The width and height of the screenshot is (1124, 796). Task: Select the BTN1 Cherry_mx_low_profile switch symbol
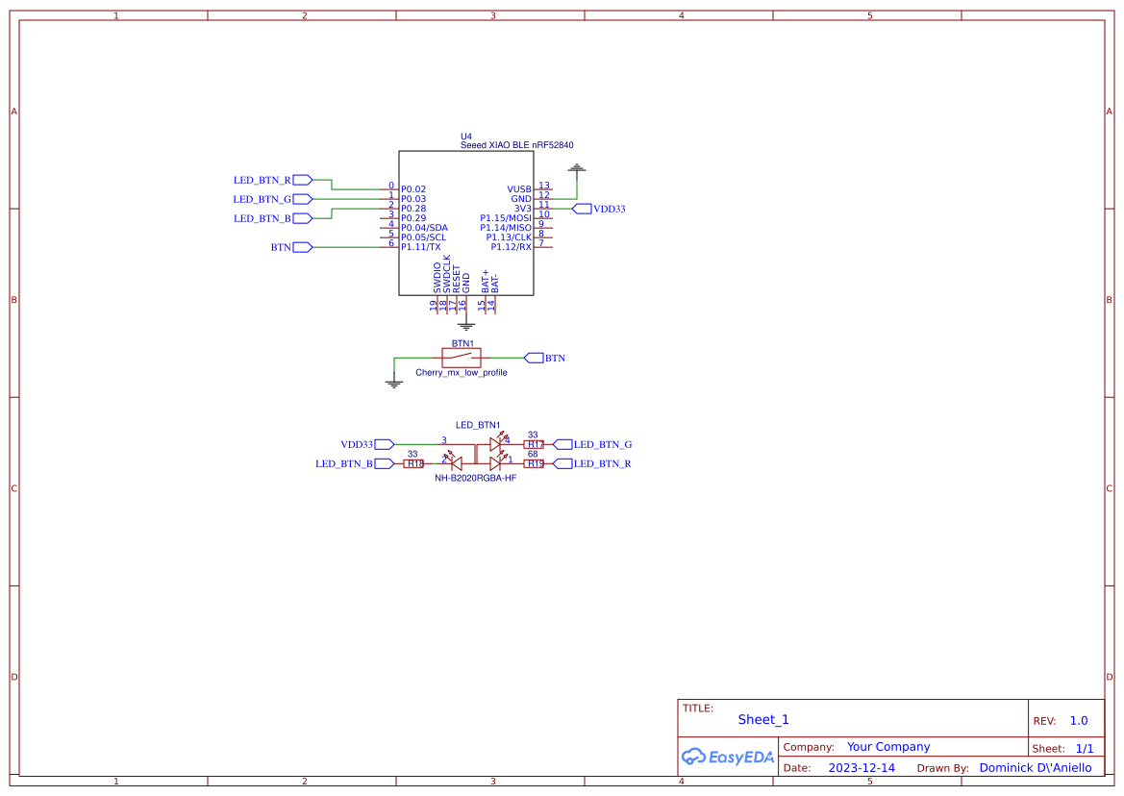(x=460, y=358)
